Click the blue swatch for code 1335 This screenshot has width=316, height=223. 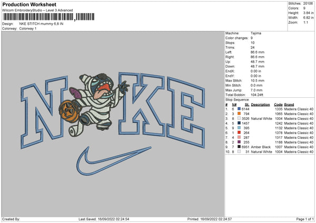239,109
